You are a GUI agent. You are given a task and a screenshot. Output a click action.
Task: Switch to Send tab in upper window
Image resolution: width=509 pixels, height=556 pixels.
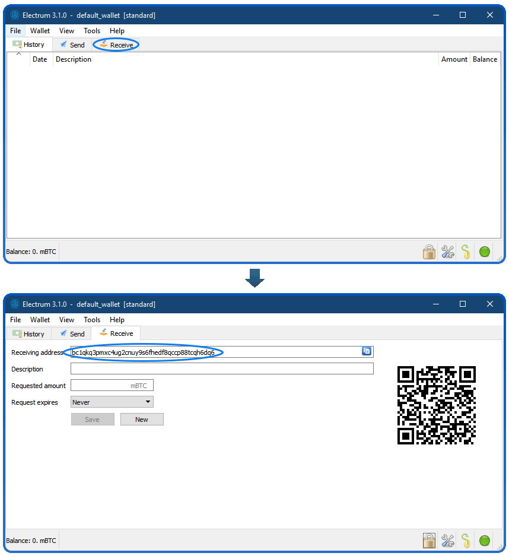72,45
